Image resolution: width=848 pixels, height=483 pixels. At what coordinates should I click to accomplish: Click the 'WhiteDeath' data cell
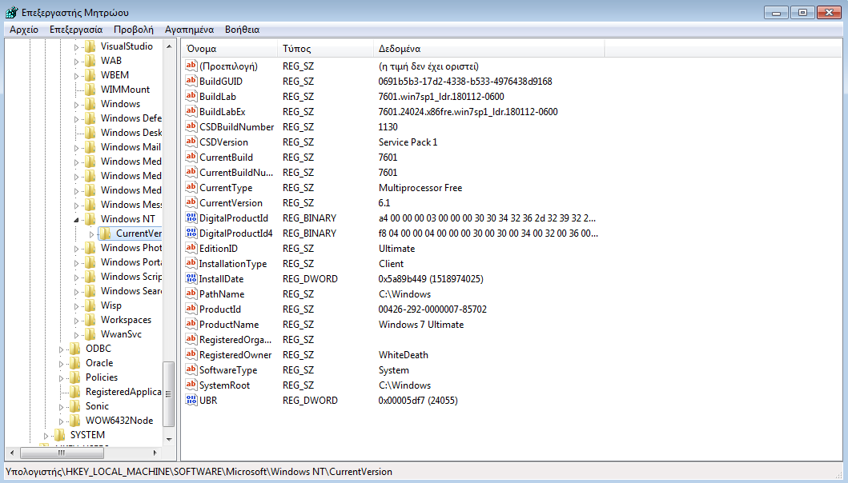[x=403, y=355]
